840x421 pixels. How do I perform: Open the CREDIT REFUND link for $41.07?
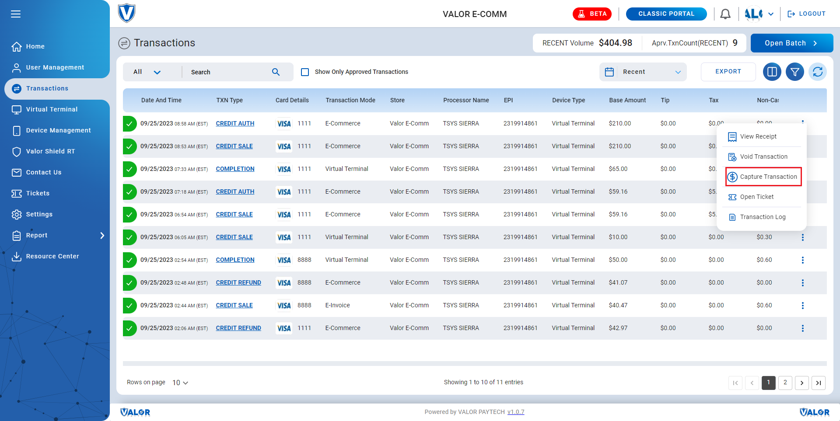coord(238,283)
